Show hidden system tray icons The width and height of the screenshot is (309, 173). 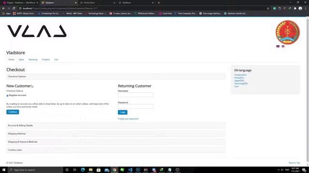tap(278, 170)
